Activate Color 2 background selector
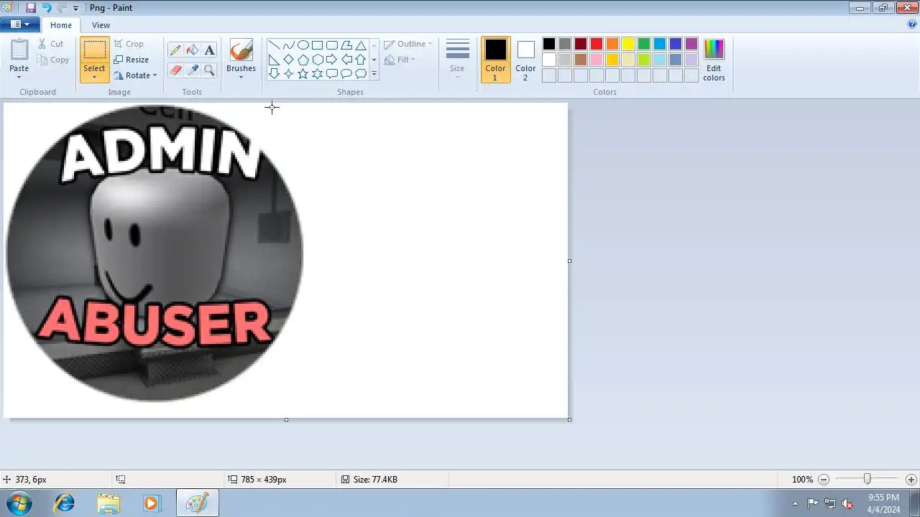920x517 pixels. [x=525, y=60]
